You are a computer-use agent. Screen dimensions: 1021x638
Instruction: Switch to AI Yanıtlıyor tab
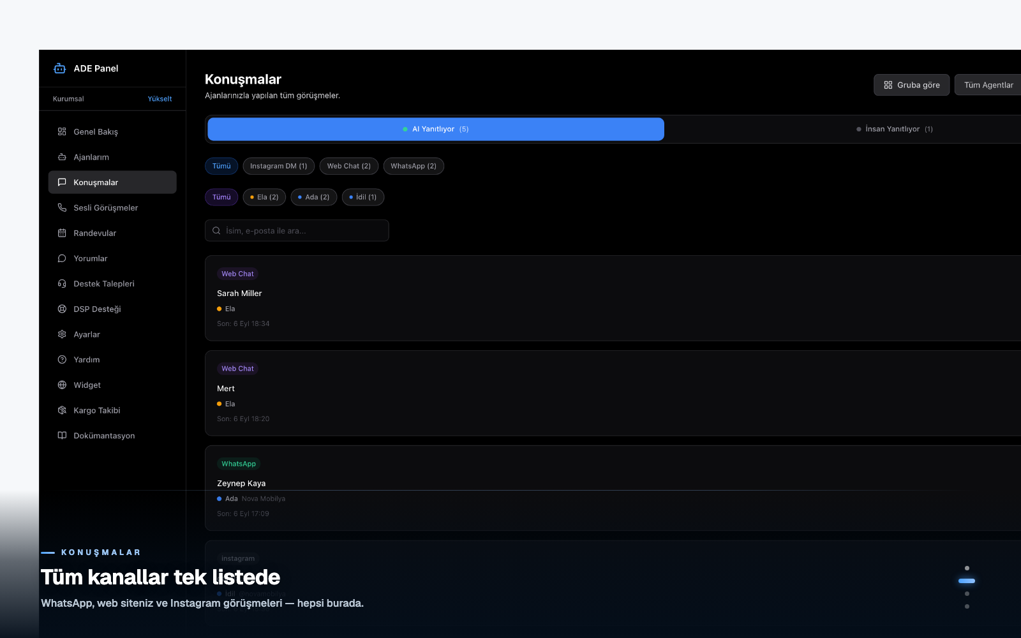tap(436, 129)
